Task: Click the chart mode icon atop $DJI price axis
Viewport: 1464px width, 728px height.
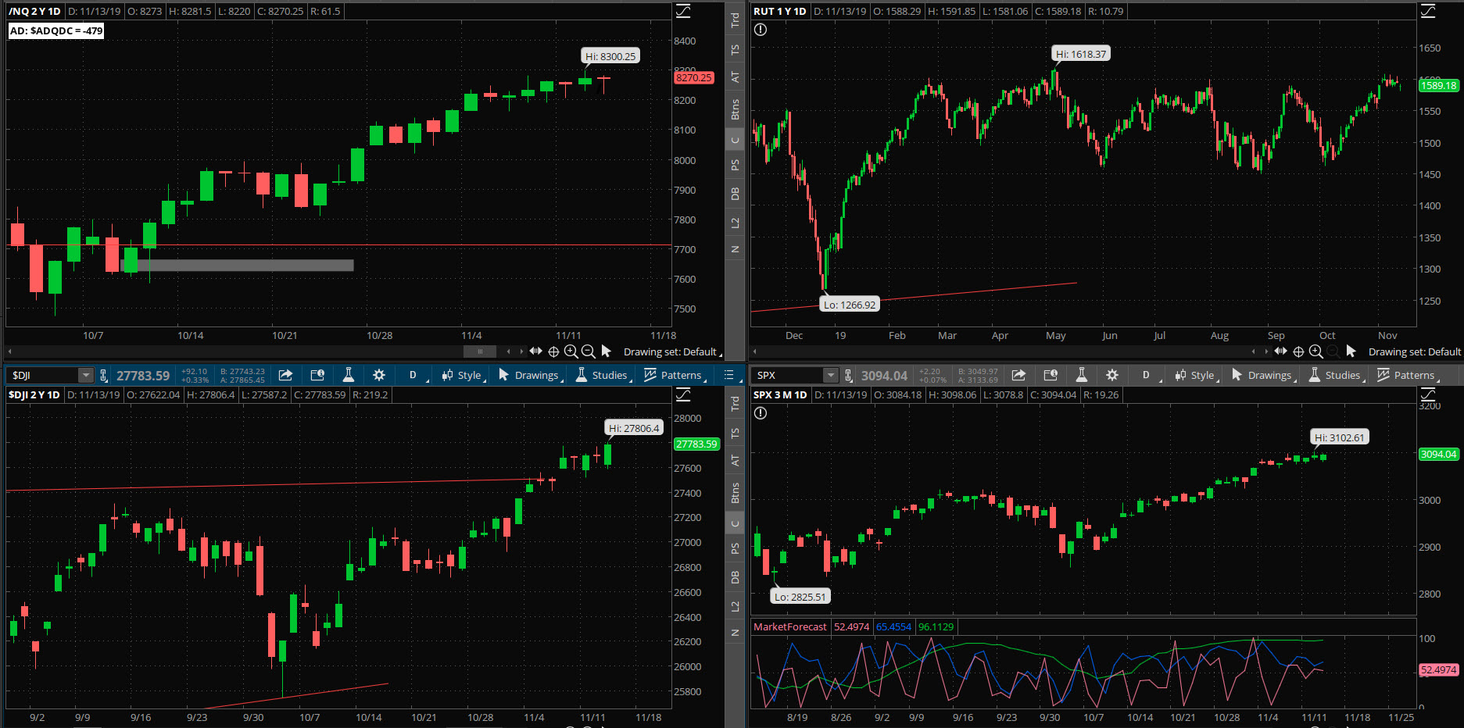Action: click(683, 394)
